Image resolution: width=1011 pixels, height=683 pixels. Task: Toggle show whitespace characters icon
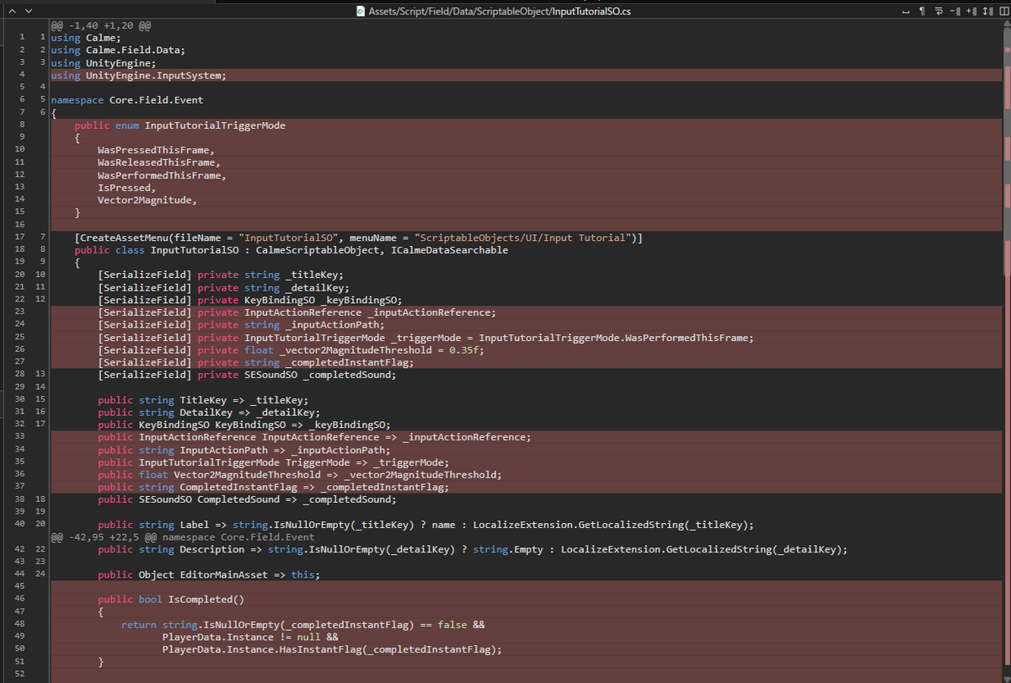(x=907, y=10)
